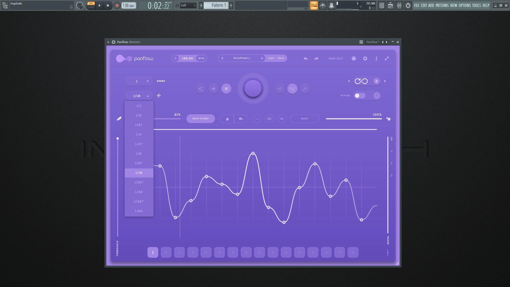Open the Speed dropdown showing 1

pyautogui.click(x=139, y=81)
